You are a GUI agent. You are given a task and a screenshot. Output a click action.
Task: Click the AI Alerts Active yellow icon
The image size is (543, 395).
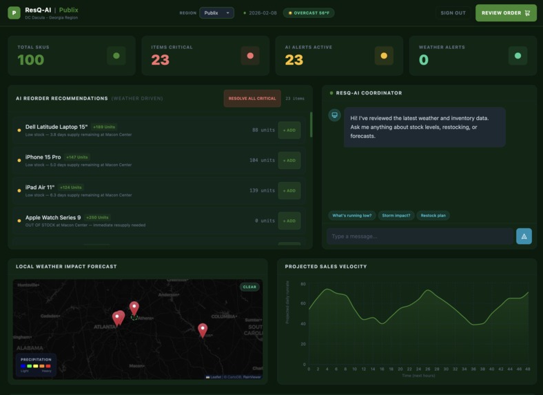pos(384,56)
